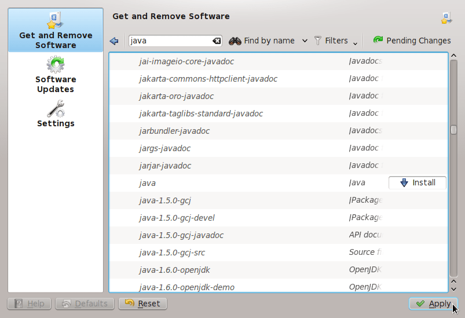This screenshot has height=318, width=465.
Task: Open the Find by name dropdown arrow
Action: pyautogui.click(x=305, y=41)
